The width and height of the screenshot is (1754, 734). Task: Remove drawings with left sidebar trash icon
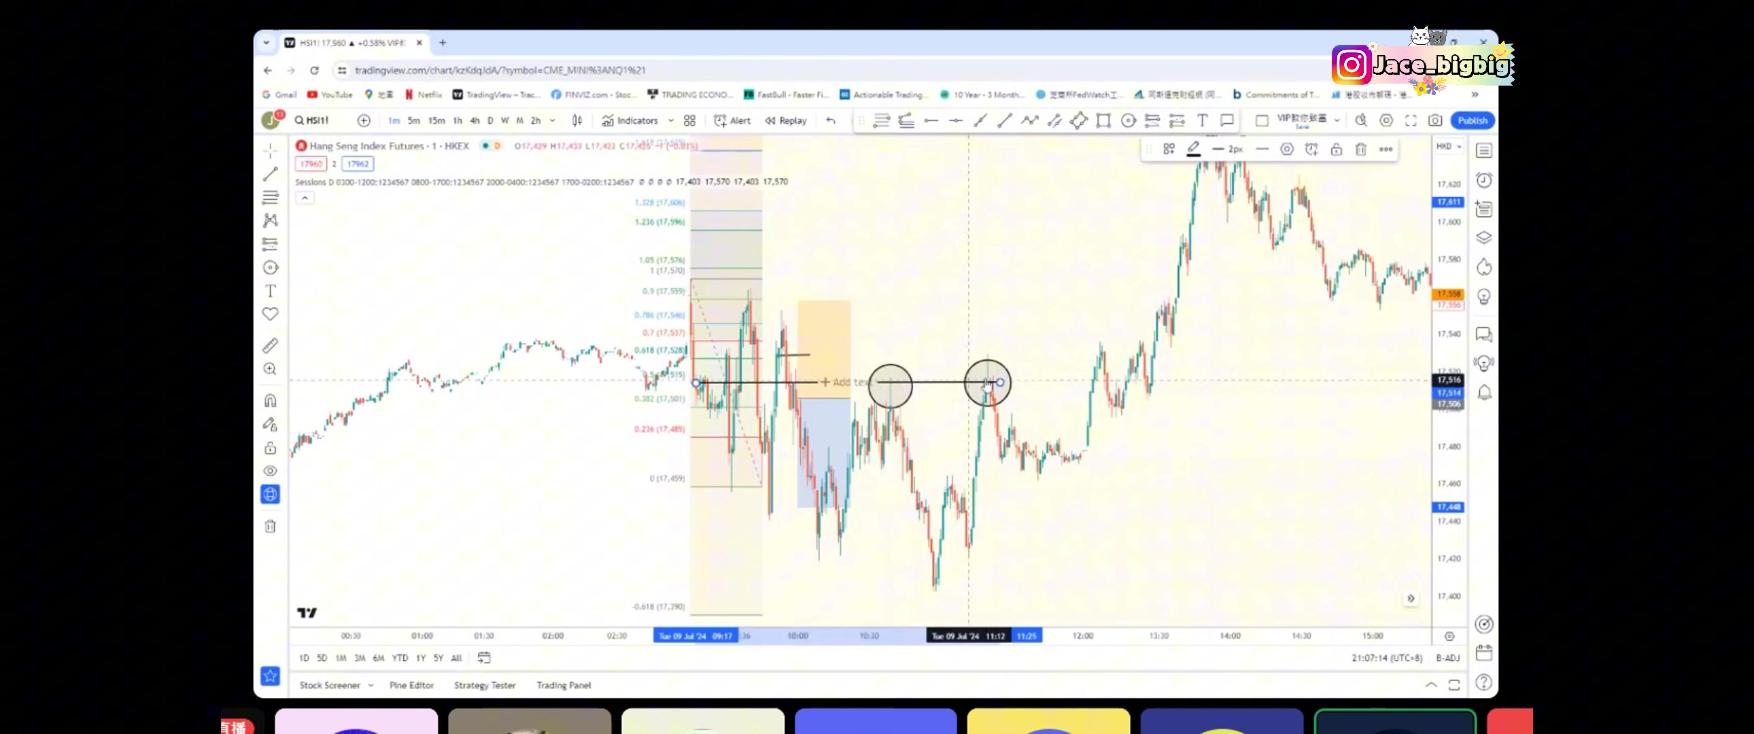[271, 525]
